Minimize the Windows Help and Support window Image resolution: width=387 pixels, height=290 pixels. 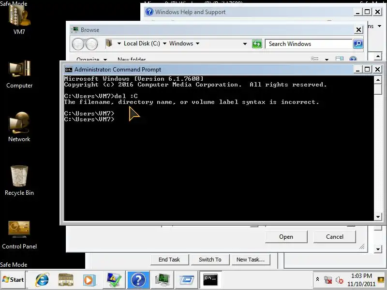pyautogui.click(x=357, y=12)
